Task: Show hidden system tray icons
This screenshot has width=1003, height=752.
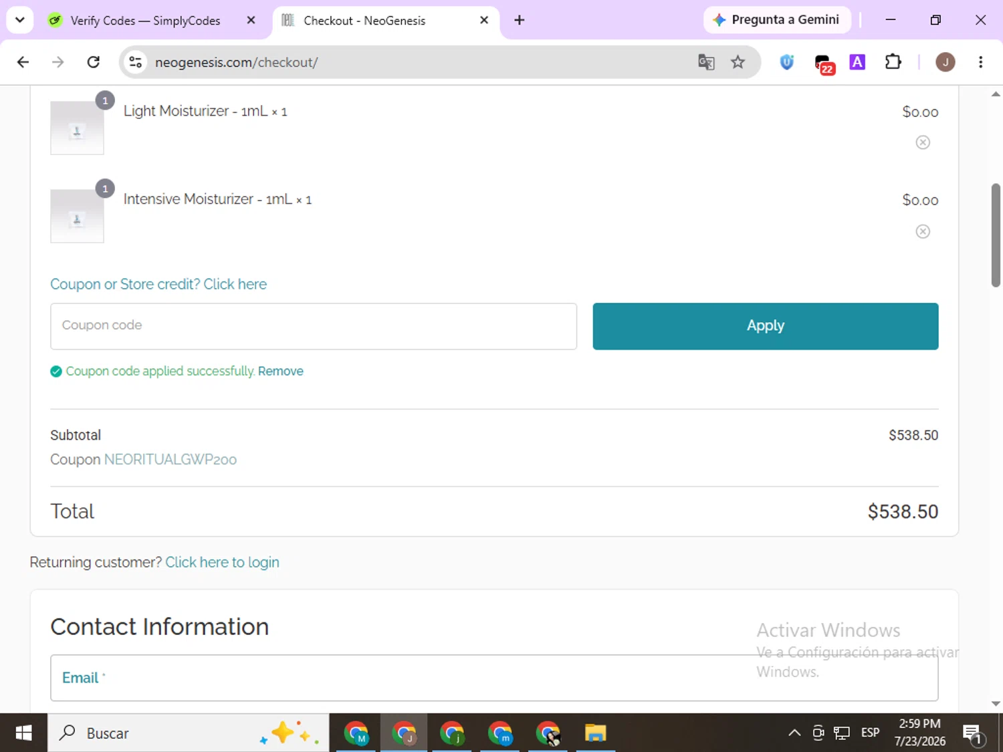Action: (794, 733)
